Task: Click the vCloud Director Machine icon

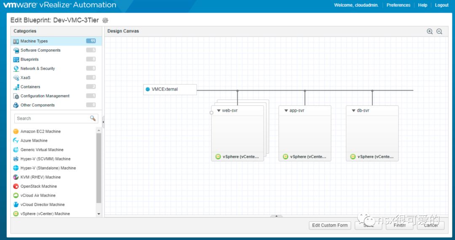Action: click(x=16, y=204)
